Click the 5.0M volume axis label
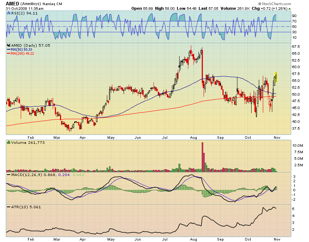309x242 pixels. (299, 159)
